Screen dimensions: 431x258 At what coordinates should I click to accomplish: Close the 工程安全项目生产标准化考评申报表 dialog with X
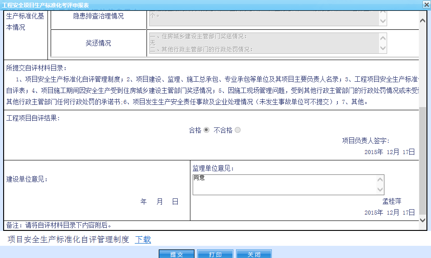pos(426,5)
